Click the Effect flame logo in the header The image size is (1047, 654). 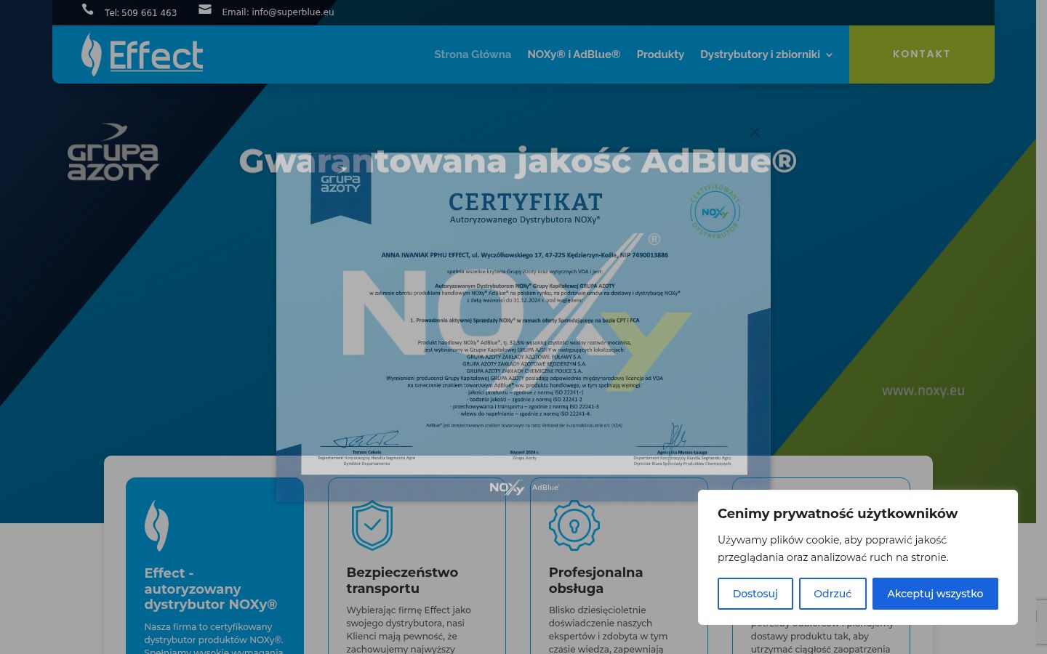(143, 54)
